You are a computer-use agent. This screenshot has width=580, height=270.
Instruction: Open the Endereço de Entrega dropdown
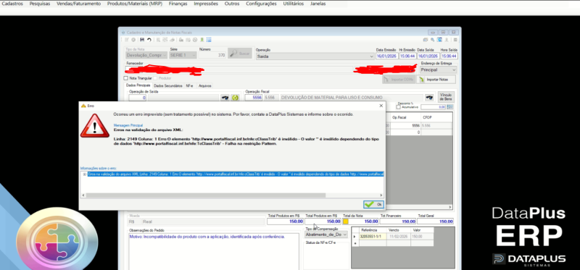pos(438,69)
